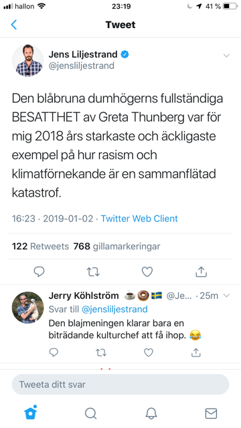Share Jerry Köhlström's reply
The height and width of the screenshot is (428, 241).
click(195, 352)
